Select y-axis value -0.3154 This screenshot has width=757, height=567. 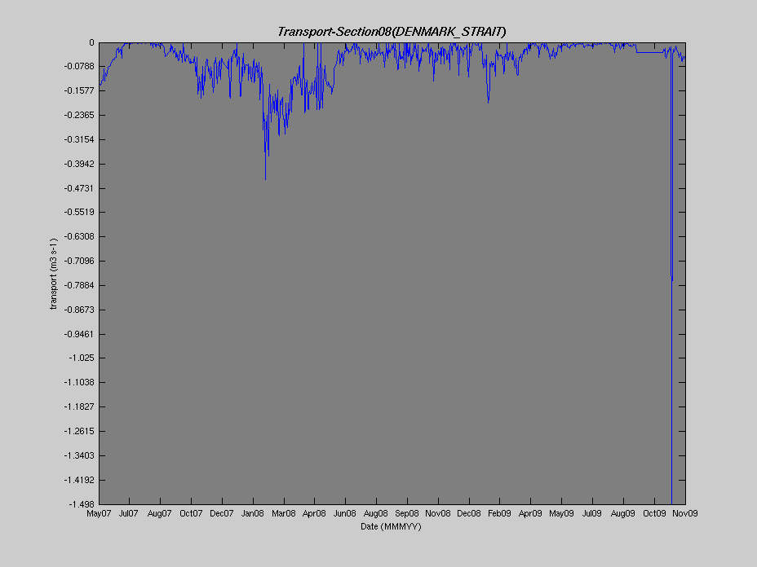pyautogui.click(x=79, y=139)
